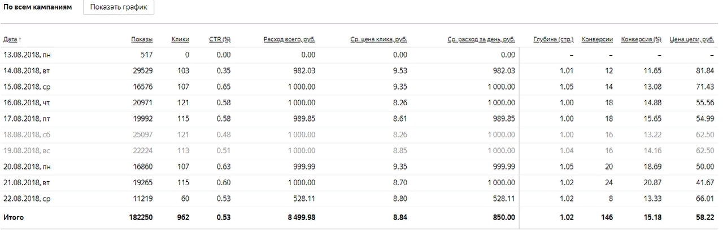The width and height of the screenshot is (723, 237).
Task: Sort by Ср. цена клика, руб. header
Action: pos(378,39)
